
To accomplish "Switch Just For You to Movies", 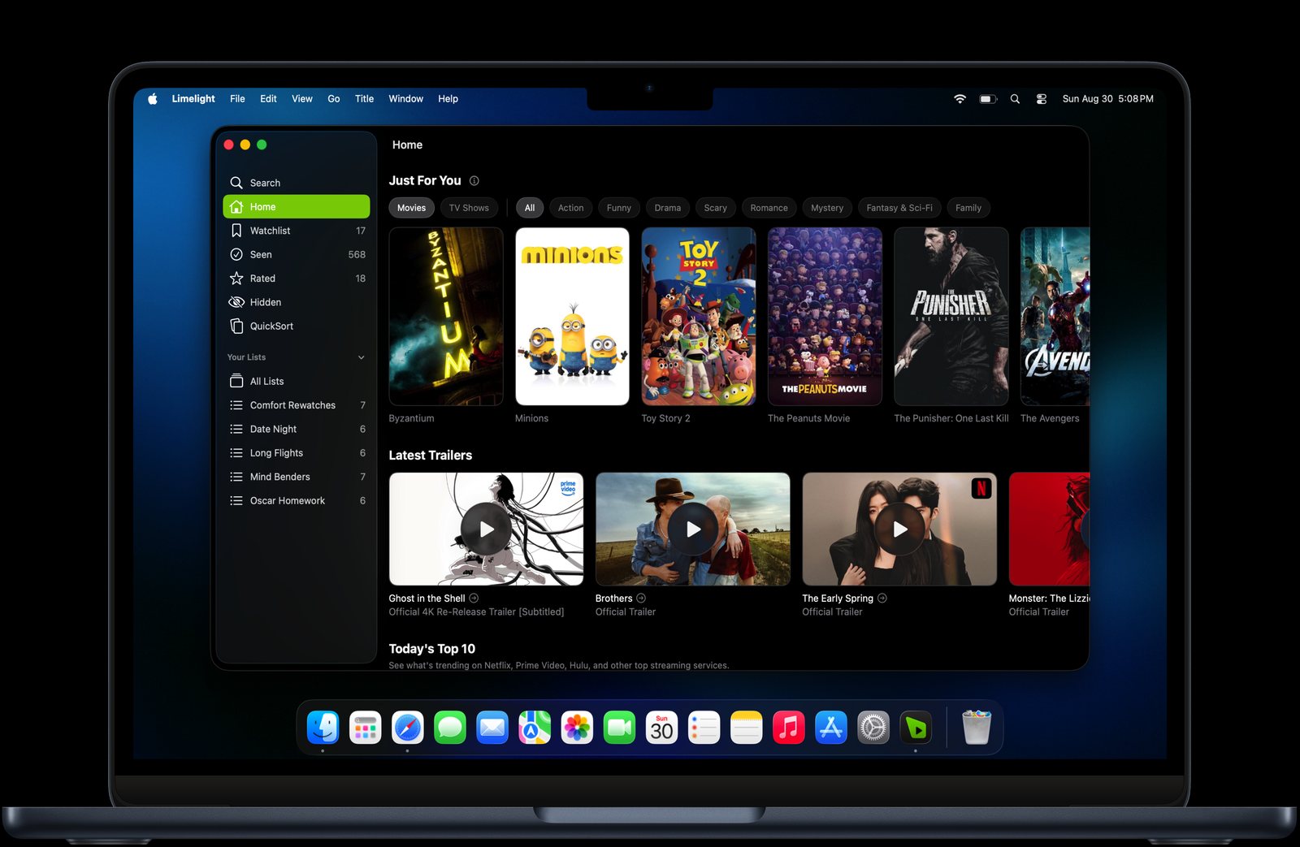I will tap(411, 208).
